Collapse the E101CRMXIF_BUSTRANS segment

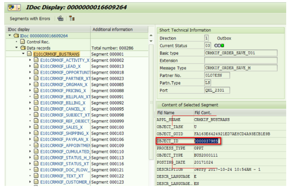(23, 54)
